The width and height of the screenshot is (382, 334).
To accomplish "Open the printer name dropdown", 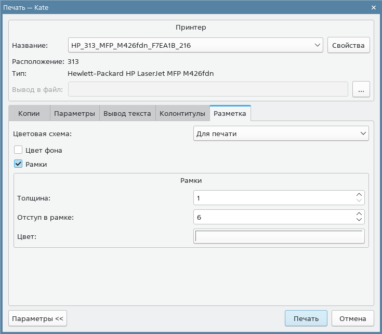I will [x=195, y=45].
